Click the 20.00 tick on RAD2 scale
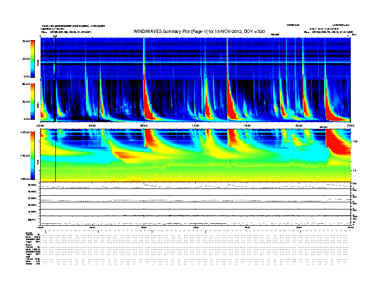 (x=26, y=59)
